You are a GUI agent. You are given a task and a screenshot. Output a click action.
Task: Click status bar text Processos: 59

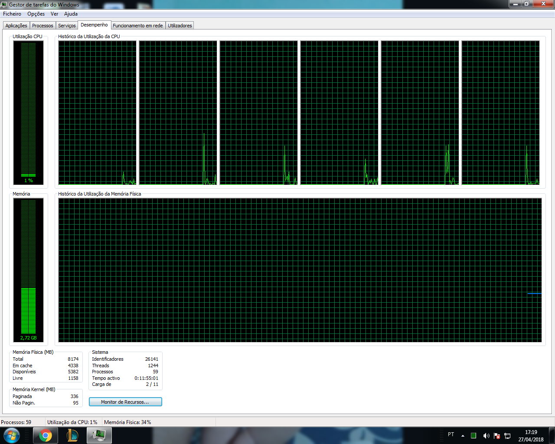tap(16, 422)
